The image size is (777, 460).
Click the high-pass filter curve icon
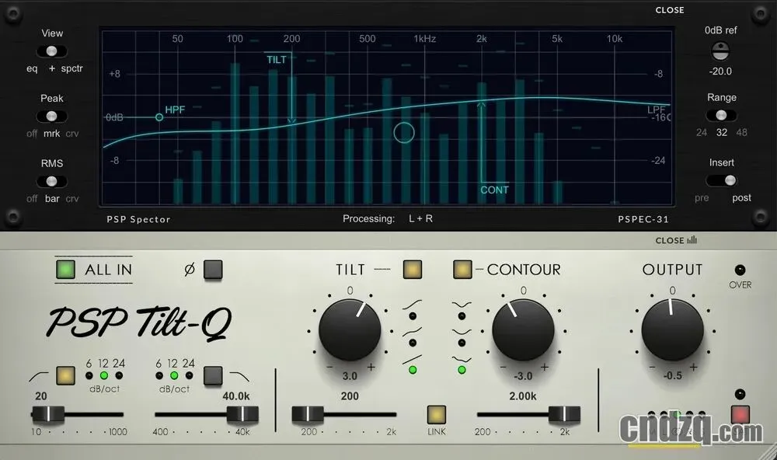coord(39,377)
